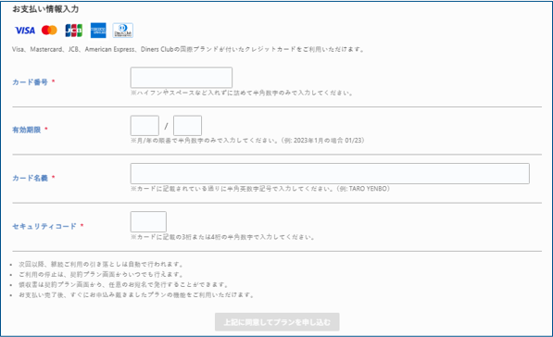Click the expiry year input box

pyautogui.click(x=188, y=126)
